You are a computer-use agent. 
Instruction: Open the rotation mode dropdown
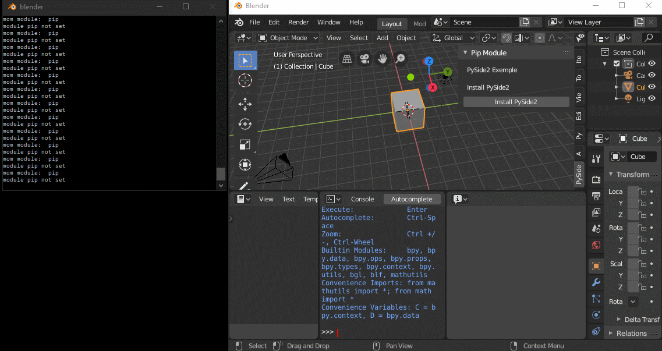[x=632, y=302]
